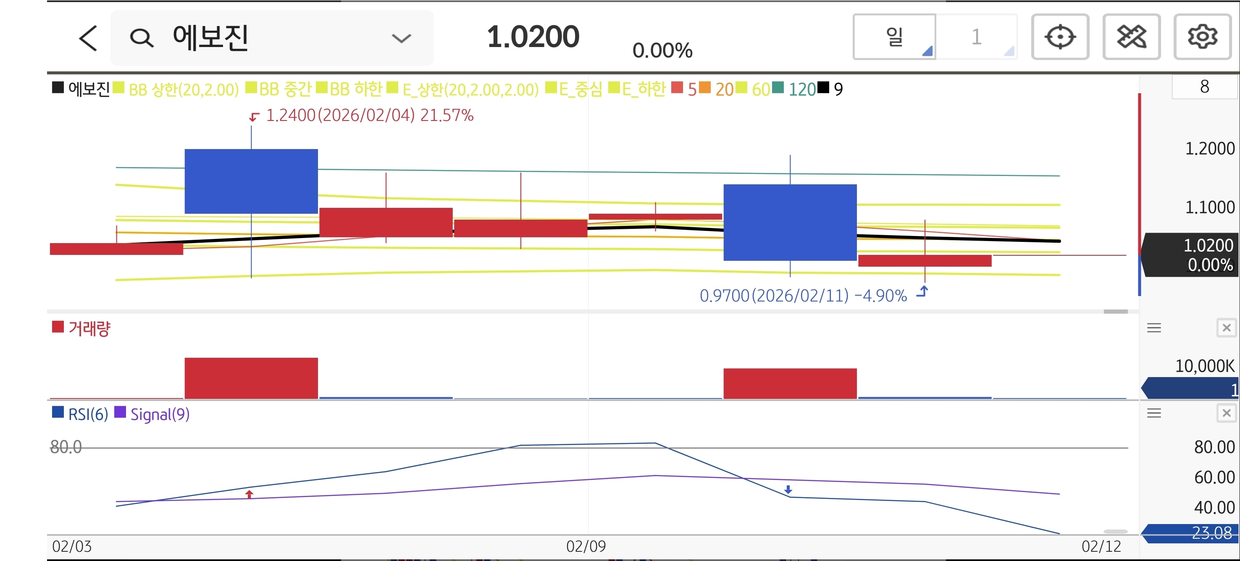1240x561 pixels.
Task: Toggle the 120 moving average legend
Action: click(x=801, y=89)
